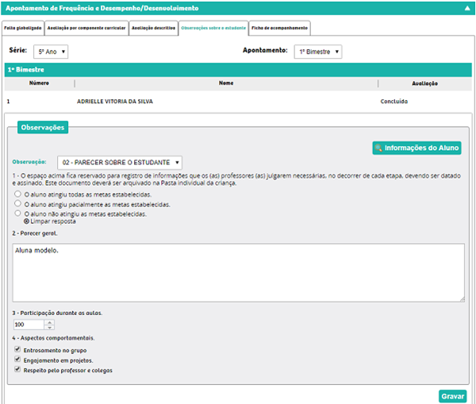Open the Série dropdown
The width and height of the screenshot is (476, 404).
[x=51, y=51]
